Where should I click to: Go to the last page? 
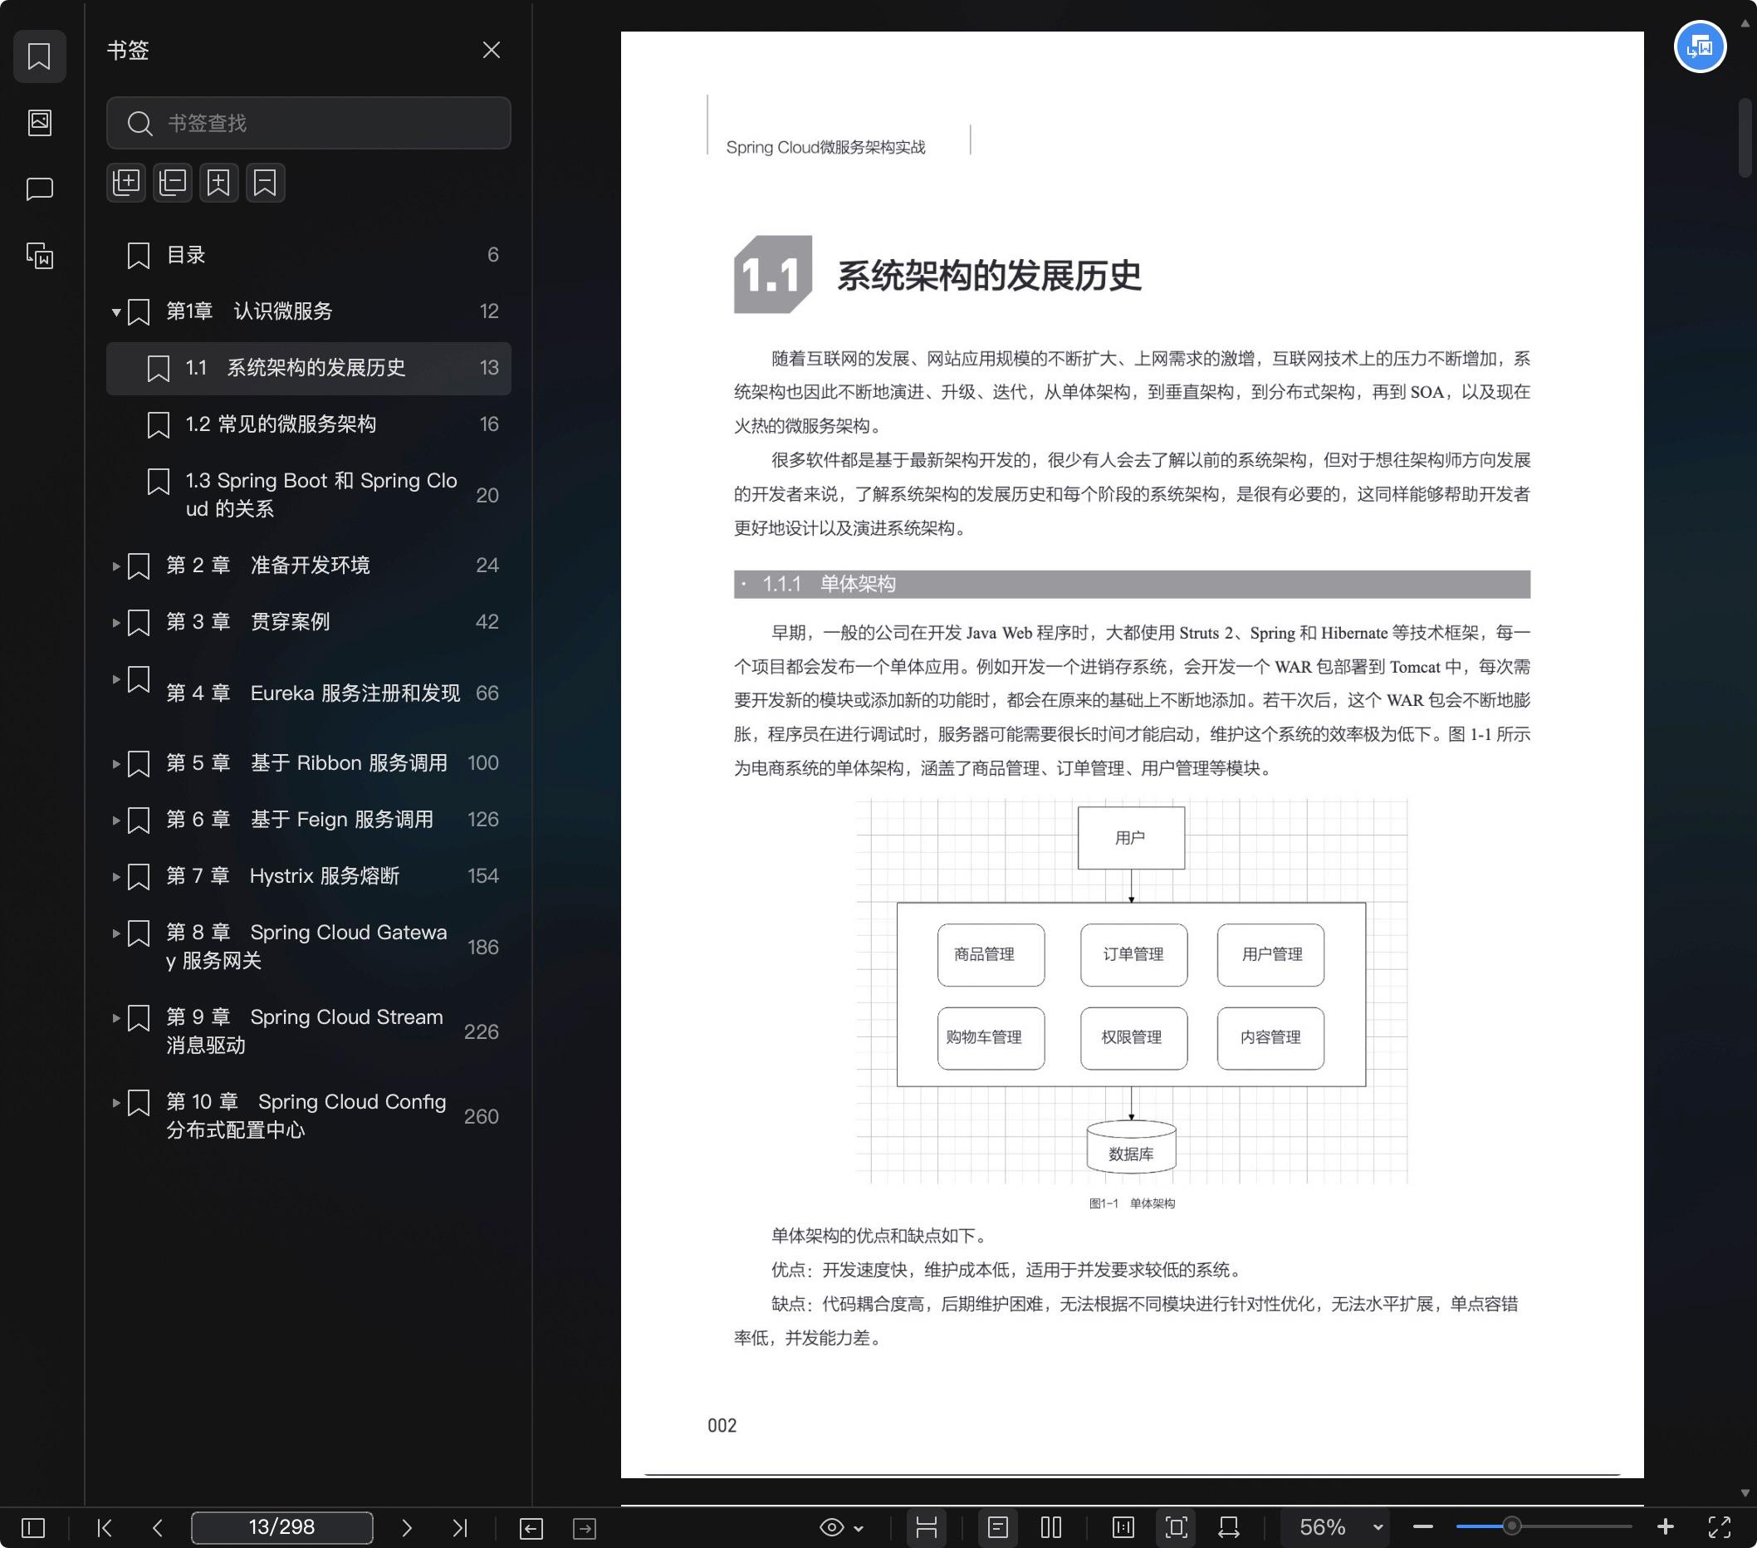pyautogui.click(x=460, y=1527)
